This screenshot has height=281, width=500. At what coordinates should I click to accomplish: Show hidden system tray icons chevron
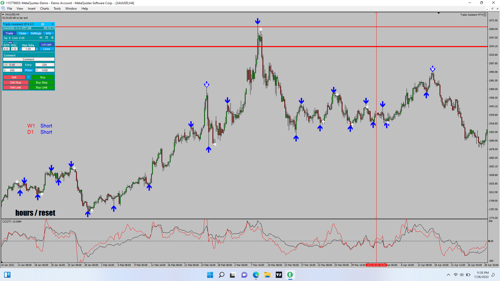point(448,275)
